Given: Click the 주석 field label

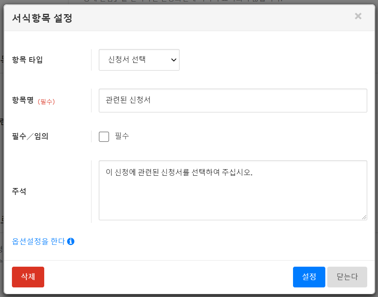Looking at the screenshot, I should [19, 191].
